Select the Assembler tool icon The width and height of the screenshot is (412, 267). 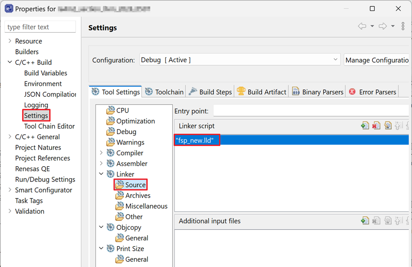[x=110, y=163]
